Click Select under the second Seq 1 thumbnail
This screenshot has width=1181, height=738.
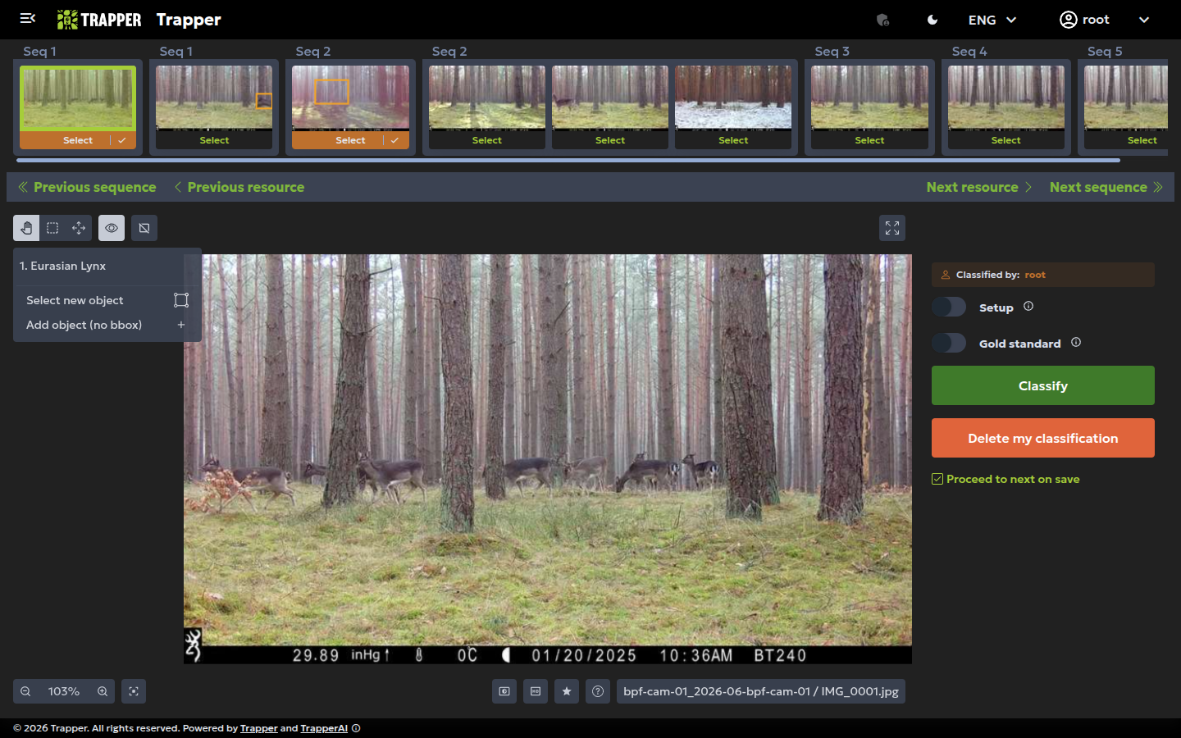[x=214, y=140]
